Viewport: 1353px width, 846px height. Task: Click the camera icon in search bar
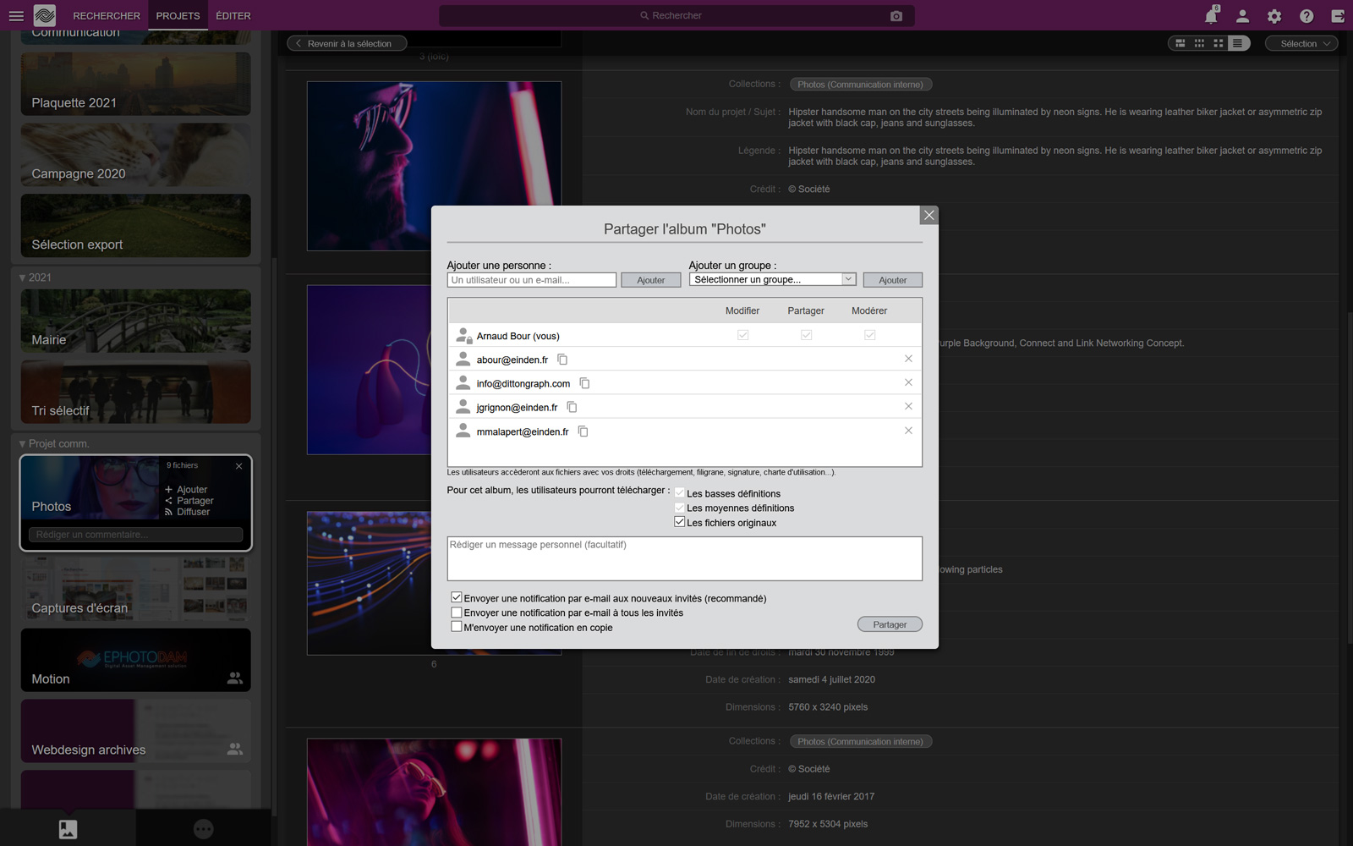896,16
